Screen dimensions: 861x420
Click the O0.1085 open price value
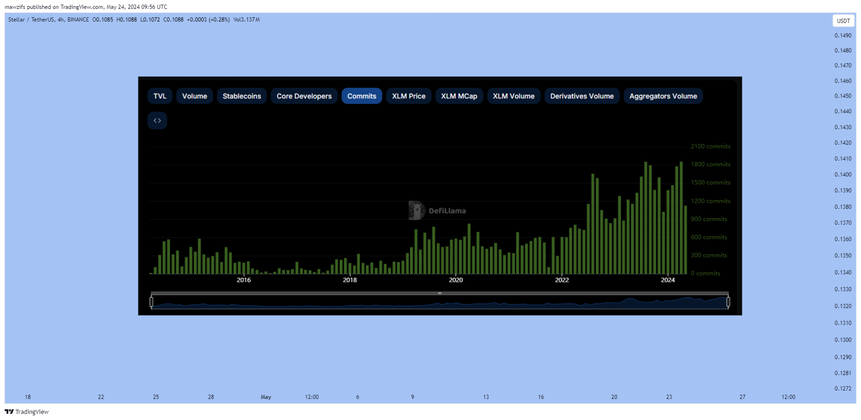pos(103,20)
